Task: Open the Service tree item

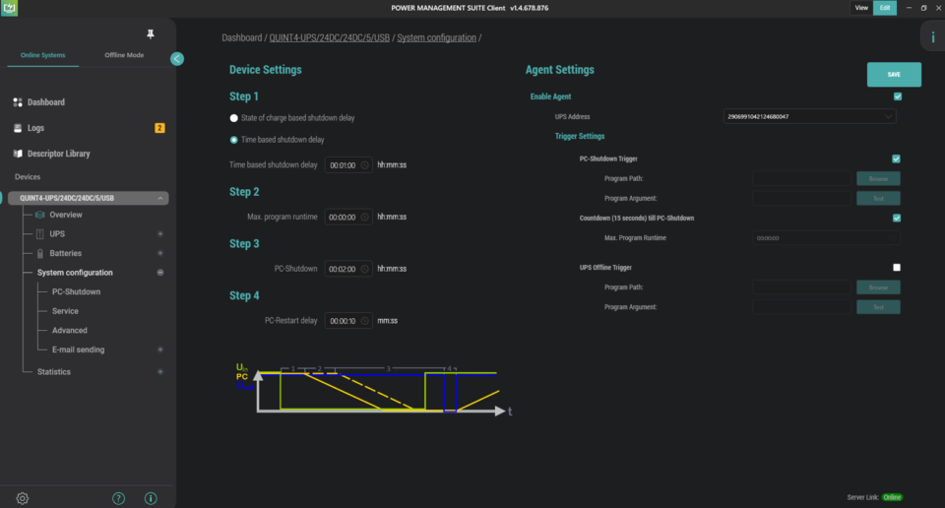Action: point(65,311)
